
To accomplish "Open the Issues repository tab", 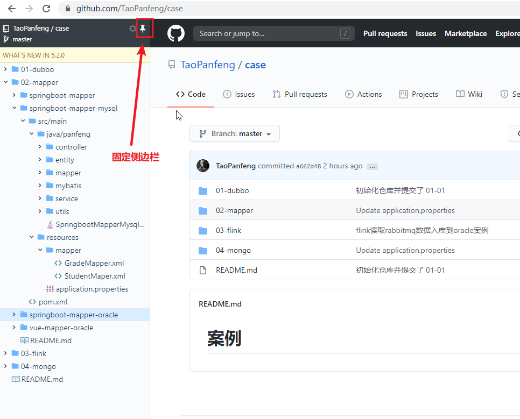I will [239, 95].
